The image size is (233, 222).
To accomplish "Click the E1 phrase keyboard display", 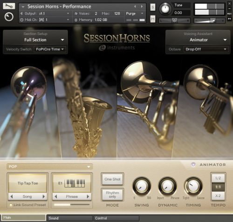I will (x=72, y=183).
